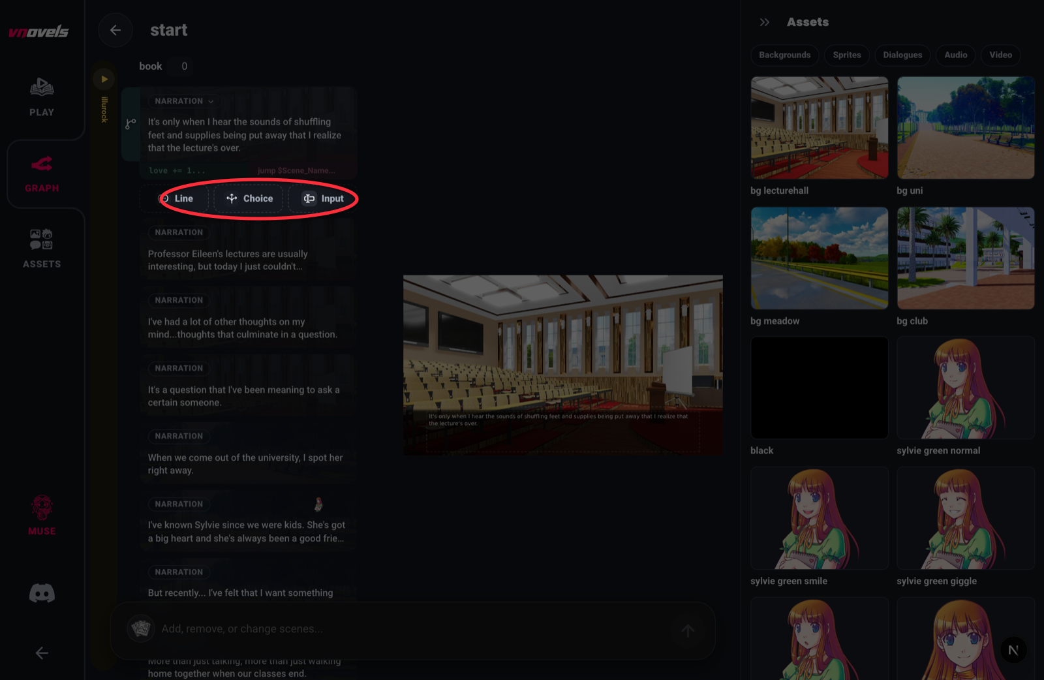Image resolution: width=1044 pixels, height=680 pixels.
Task: Click the 'love += 1...' code snippet
Action: tap(176, 170)
